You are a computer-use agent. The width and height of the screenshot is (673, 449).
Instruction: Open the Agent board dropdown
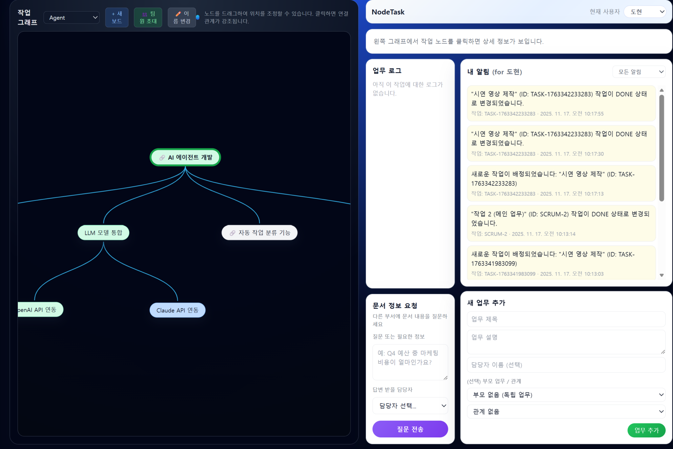click(x=72, y=18)
